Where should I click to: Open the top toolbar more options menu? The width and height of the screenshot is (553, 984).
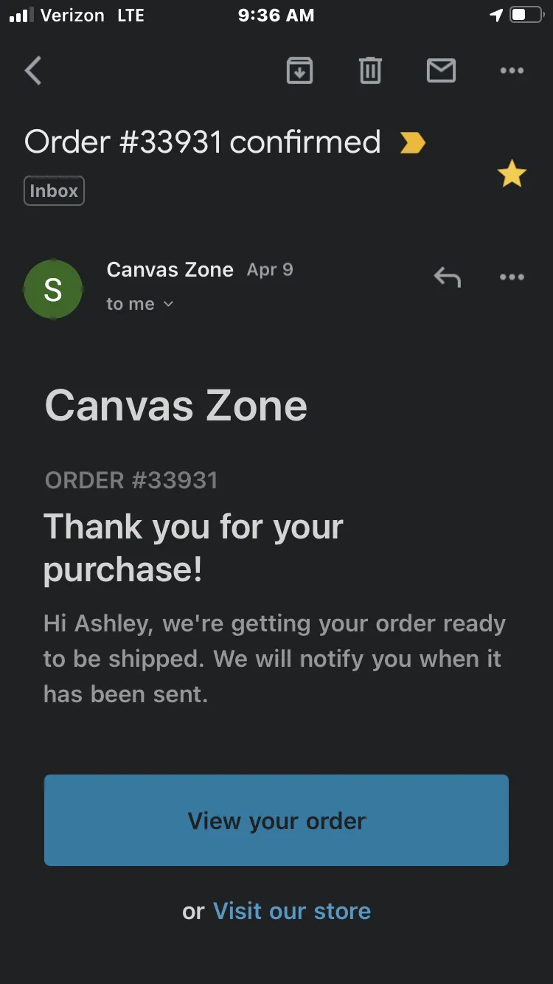pyautogui.click(x=512, y=71)
